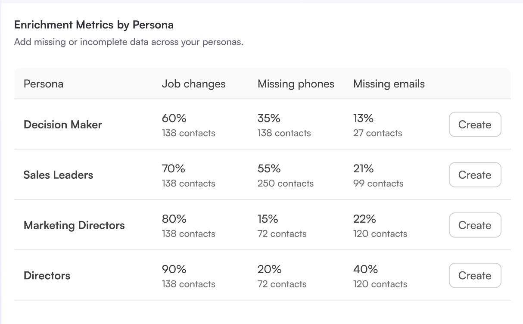Click the Decision Maker persona name
523x324 pixels.
click(x=63, y=125)
